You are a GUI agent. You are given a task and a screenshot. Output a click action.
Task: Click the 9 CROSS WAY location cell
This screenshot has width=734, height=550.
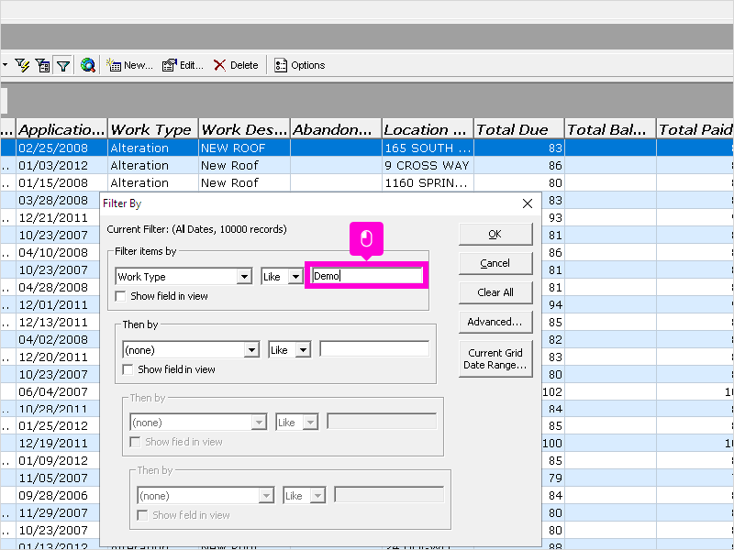click(x=428, y=166)
